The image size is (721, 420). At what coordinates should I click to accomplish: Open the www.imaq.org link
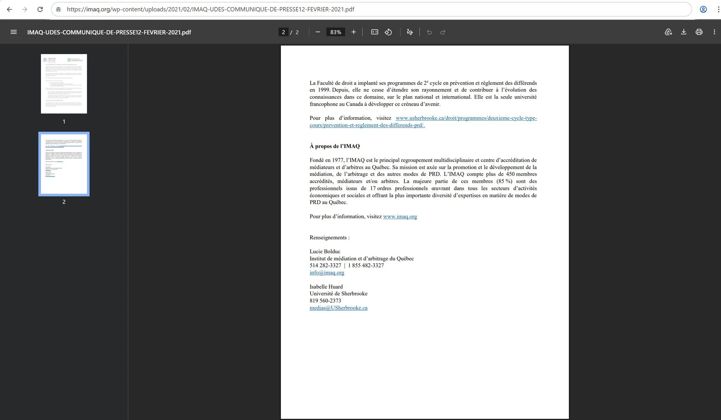pos(400,216)
